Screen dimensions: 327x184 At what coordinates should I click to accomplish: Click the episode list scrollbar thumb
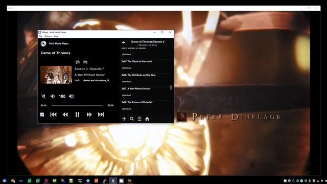tap(171, 88)
